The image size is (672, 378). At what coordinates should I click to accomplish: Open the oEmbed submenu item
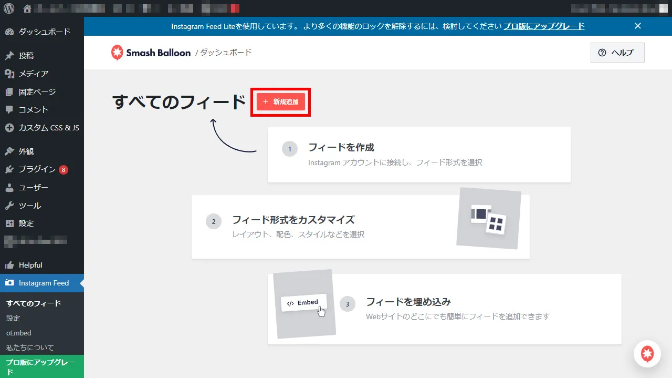tap(18, 333)
